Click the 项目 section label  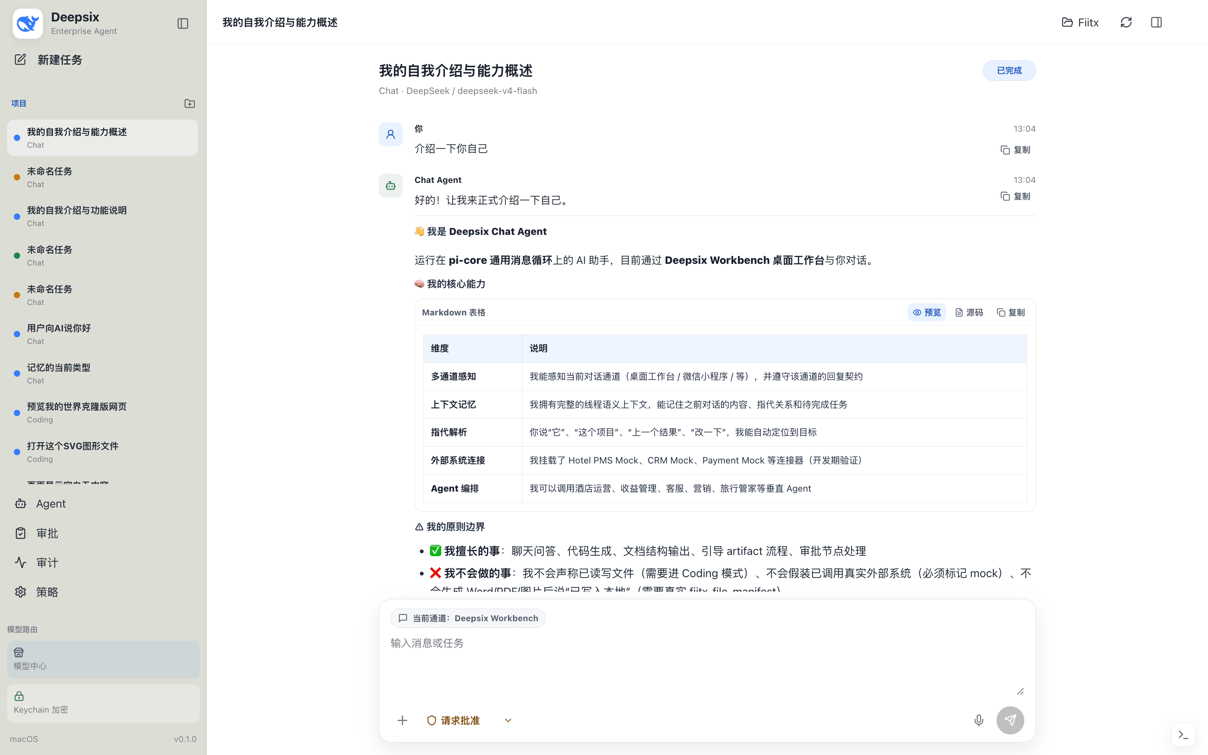(19, 103)
